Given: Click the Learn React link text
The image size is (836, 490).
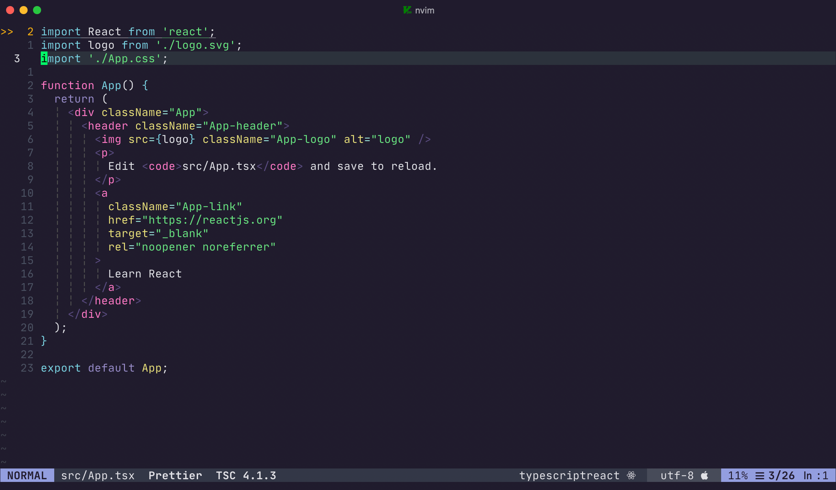Looking at the screenshot, I should point(145,274).
